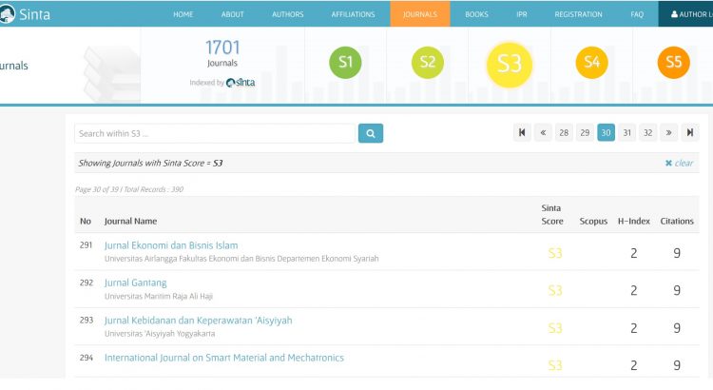The height and width of the screenshot is (390, 713).
Task: Click the Journal Name column header
Action: (x=130, y=222)
